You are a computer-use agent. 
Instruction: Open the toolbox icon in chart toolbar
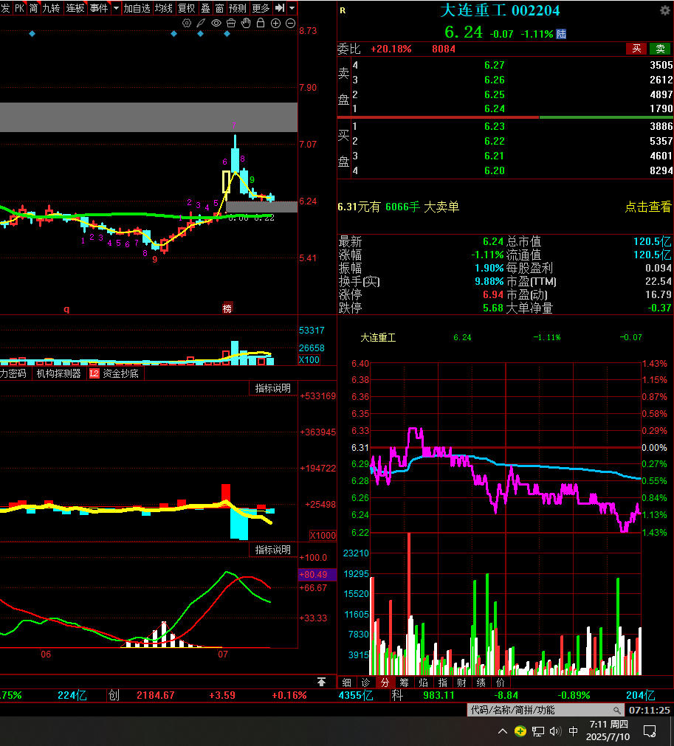[x=231, y=23]
